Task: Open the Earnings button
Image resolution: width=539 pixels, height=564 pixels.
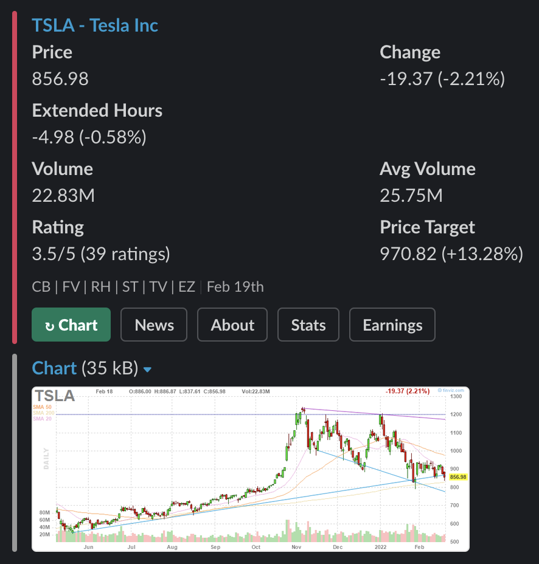Action: pyautogui.click(x=392, y=325)
